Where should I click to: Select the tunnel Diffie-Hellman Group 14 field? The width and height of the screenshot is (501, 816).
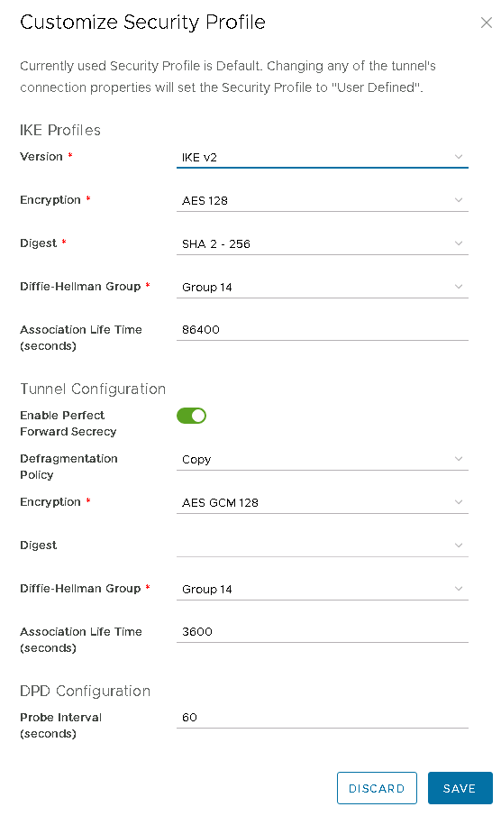pos(322,589)
